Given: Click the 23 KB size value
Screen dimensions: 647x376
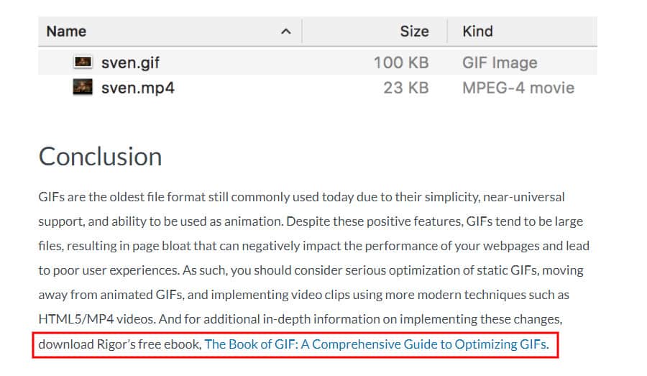Looking at the screenshot, I should [x=406, y=88].
